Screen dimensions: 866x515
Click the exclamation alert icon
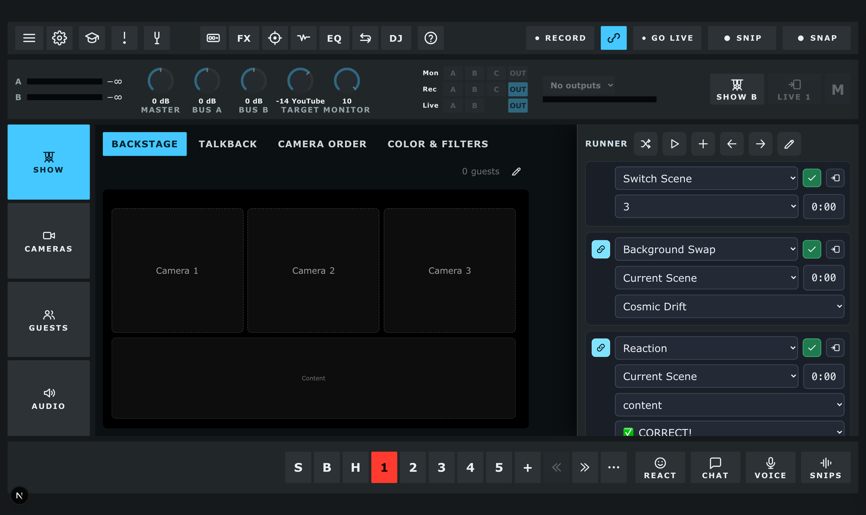coord(124,38)
